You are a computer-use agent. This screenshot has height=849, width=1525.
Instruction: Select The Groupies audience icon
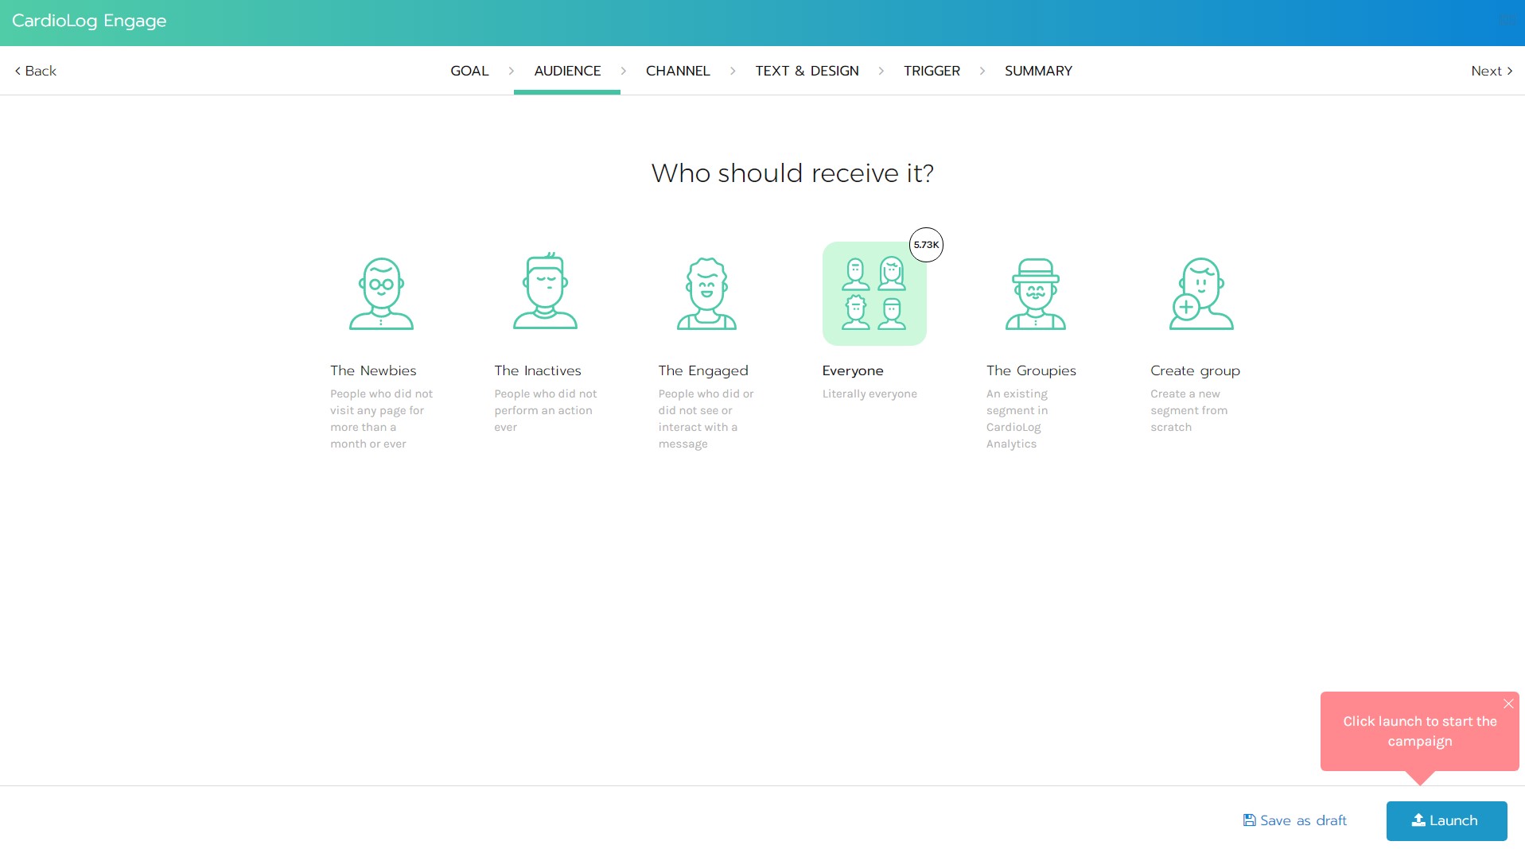(x=1036, y=293)
